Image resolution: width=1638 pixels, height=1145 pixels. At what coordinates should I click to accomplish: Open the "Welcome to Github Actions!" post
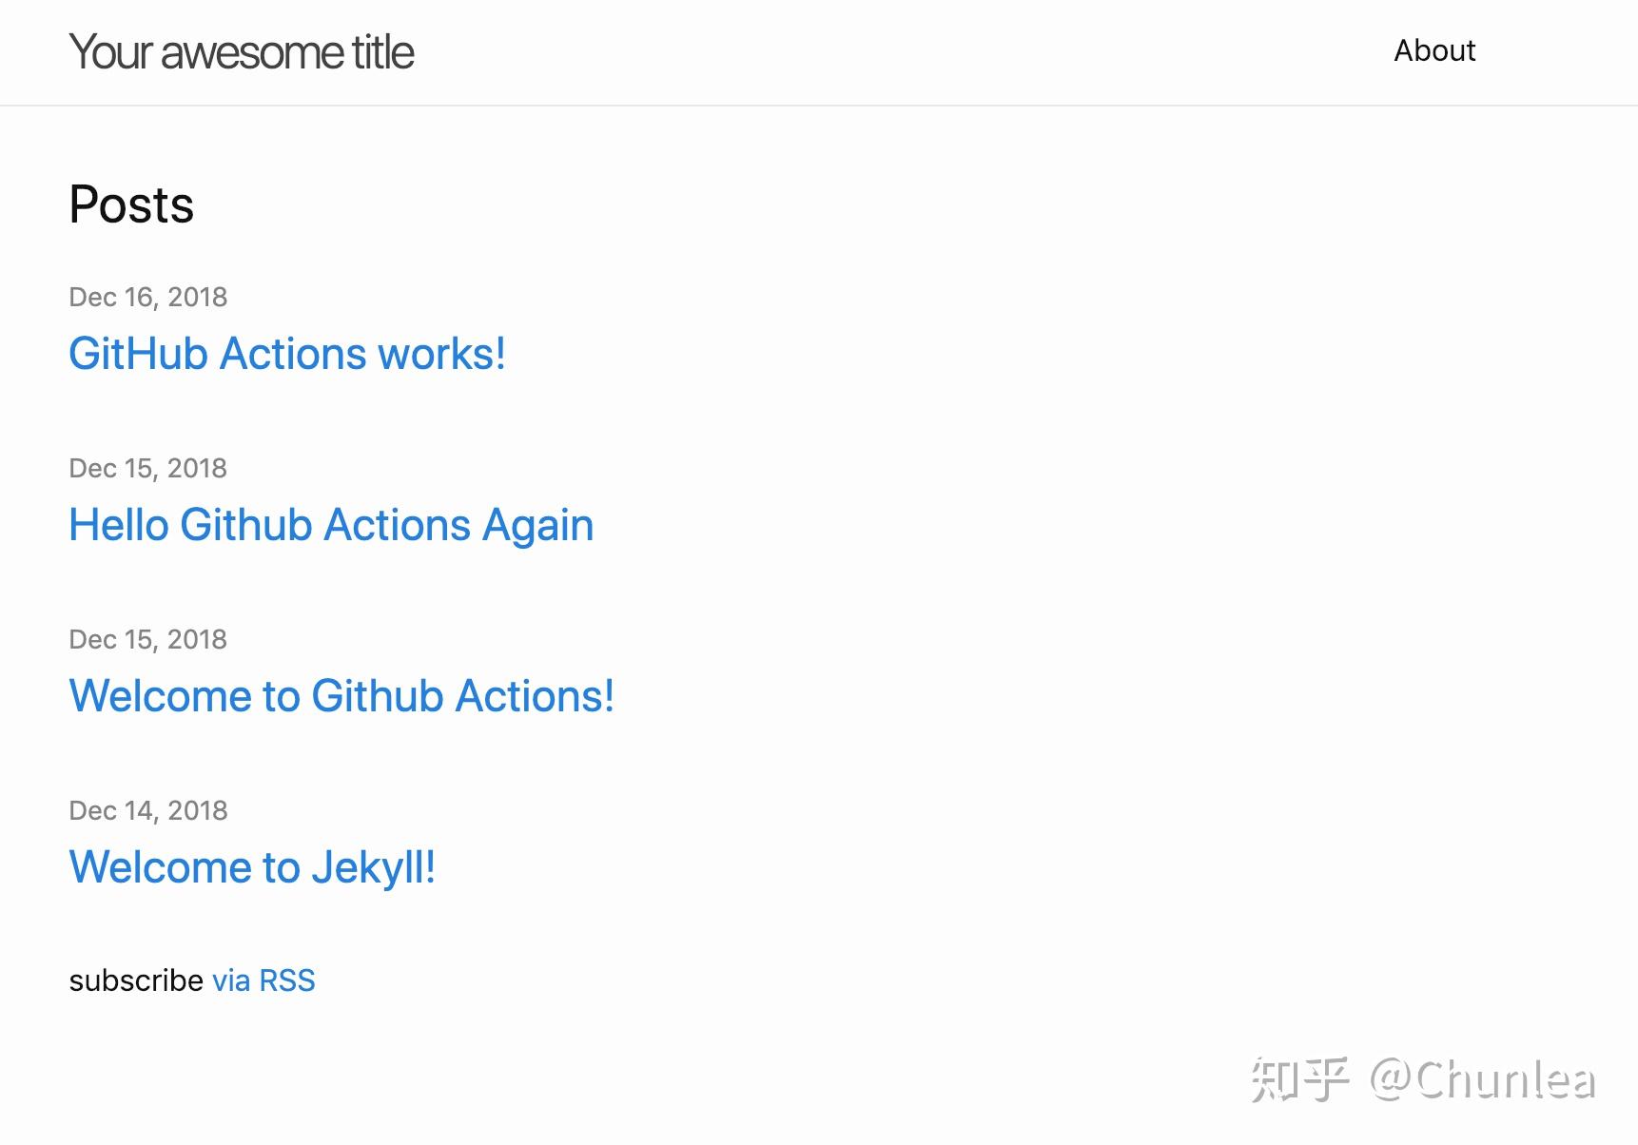point(341,695)
